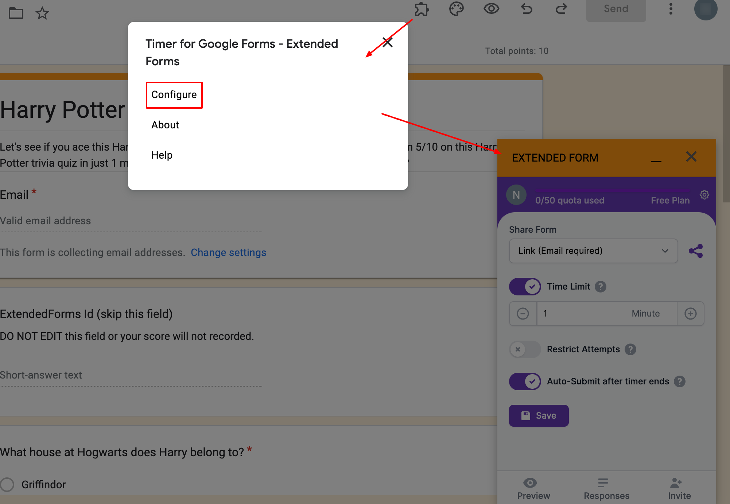This screenshot has width=730, height=504.
Task: Open the Extended Forms settings gear
Action: [x=704, y=195]
